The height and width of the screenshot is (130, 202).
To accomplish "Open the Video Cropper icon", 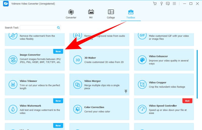I will (142, 84).
